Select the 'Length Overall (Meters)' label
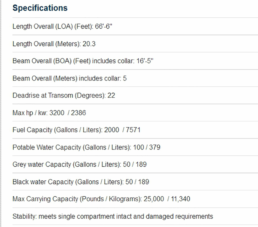This screenshot has width=258, height=227. click(x=47, y=44)
